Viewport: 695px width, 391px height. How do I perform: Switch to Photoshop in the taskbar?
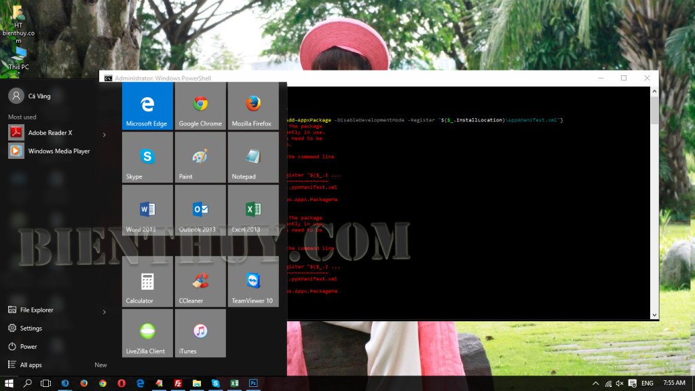[253, 384]
